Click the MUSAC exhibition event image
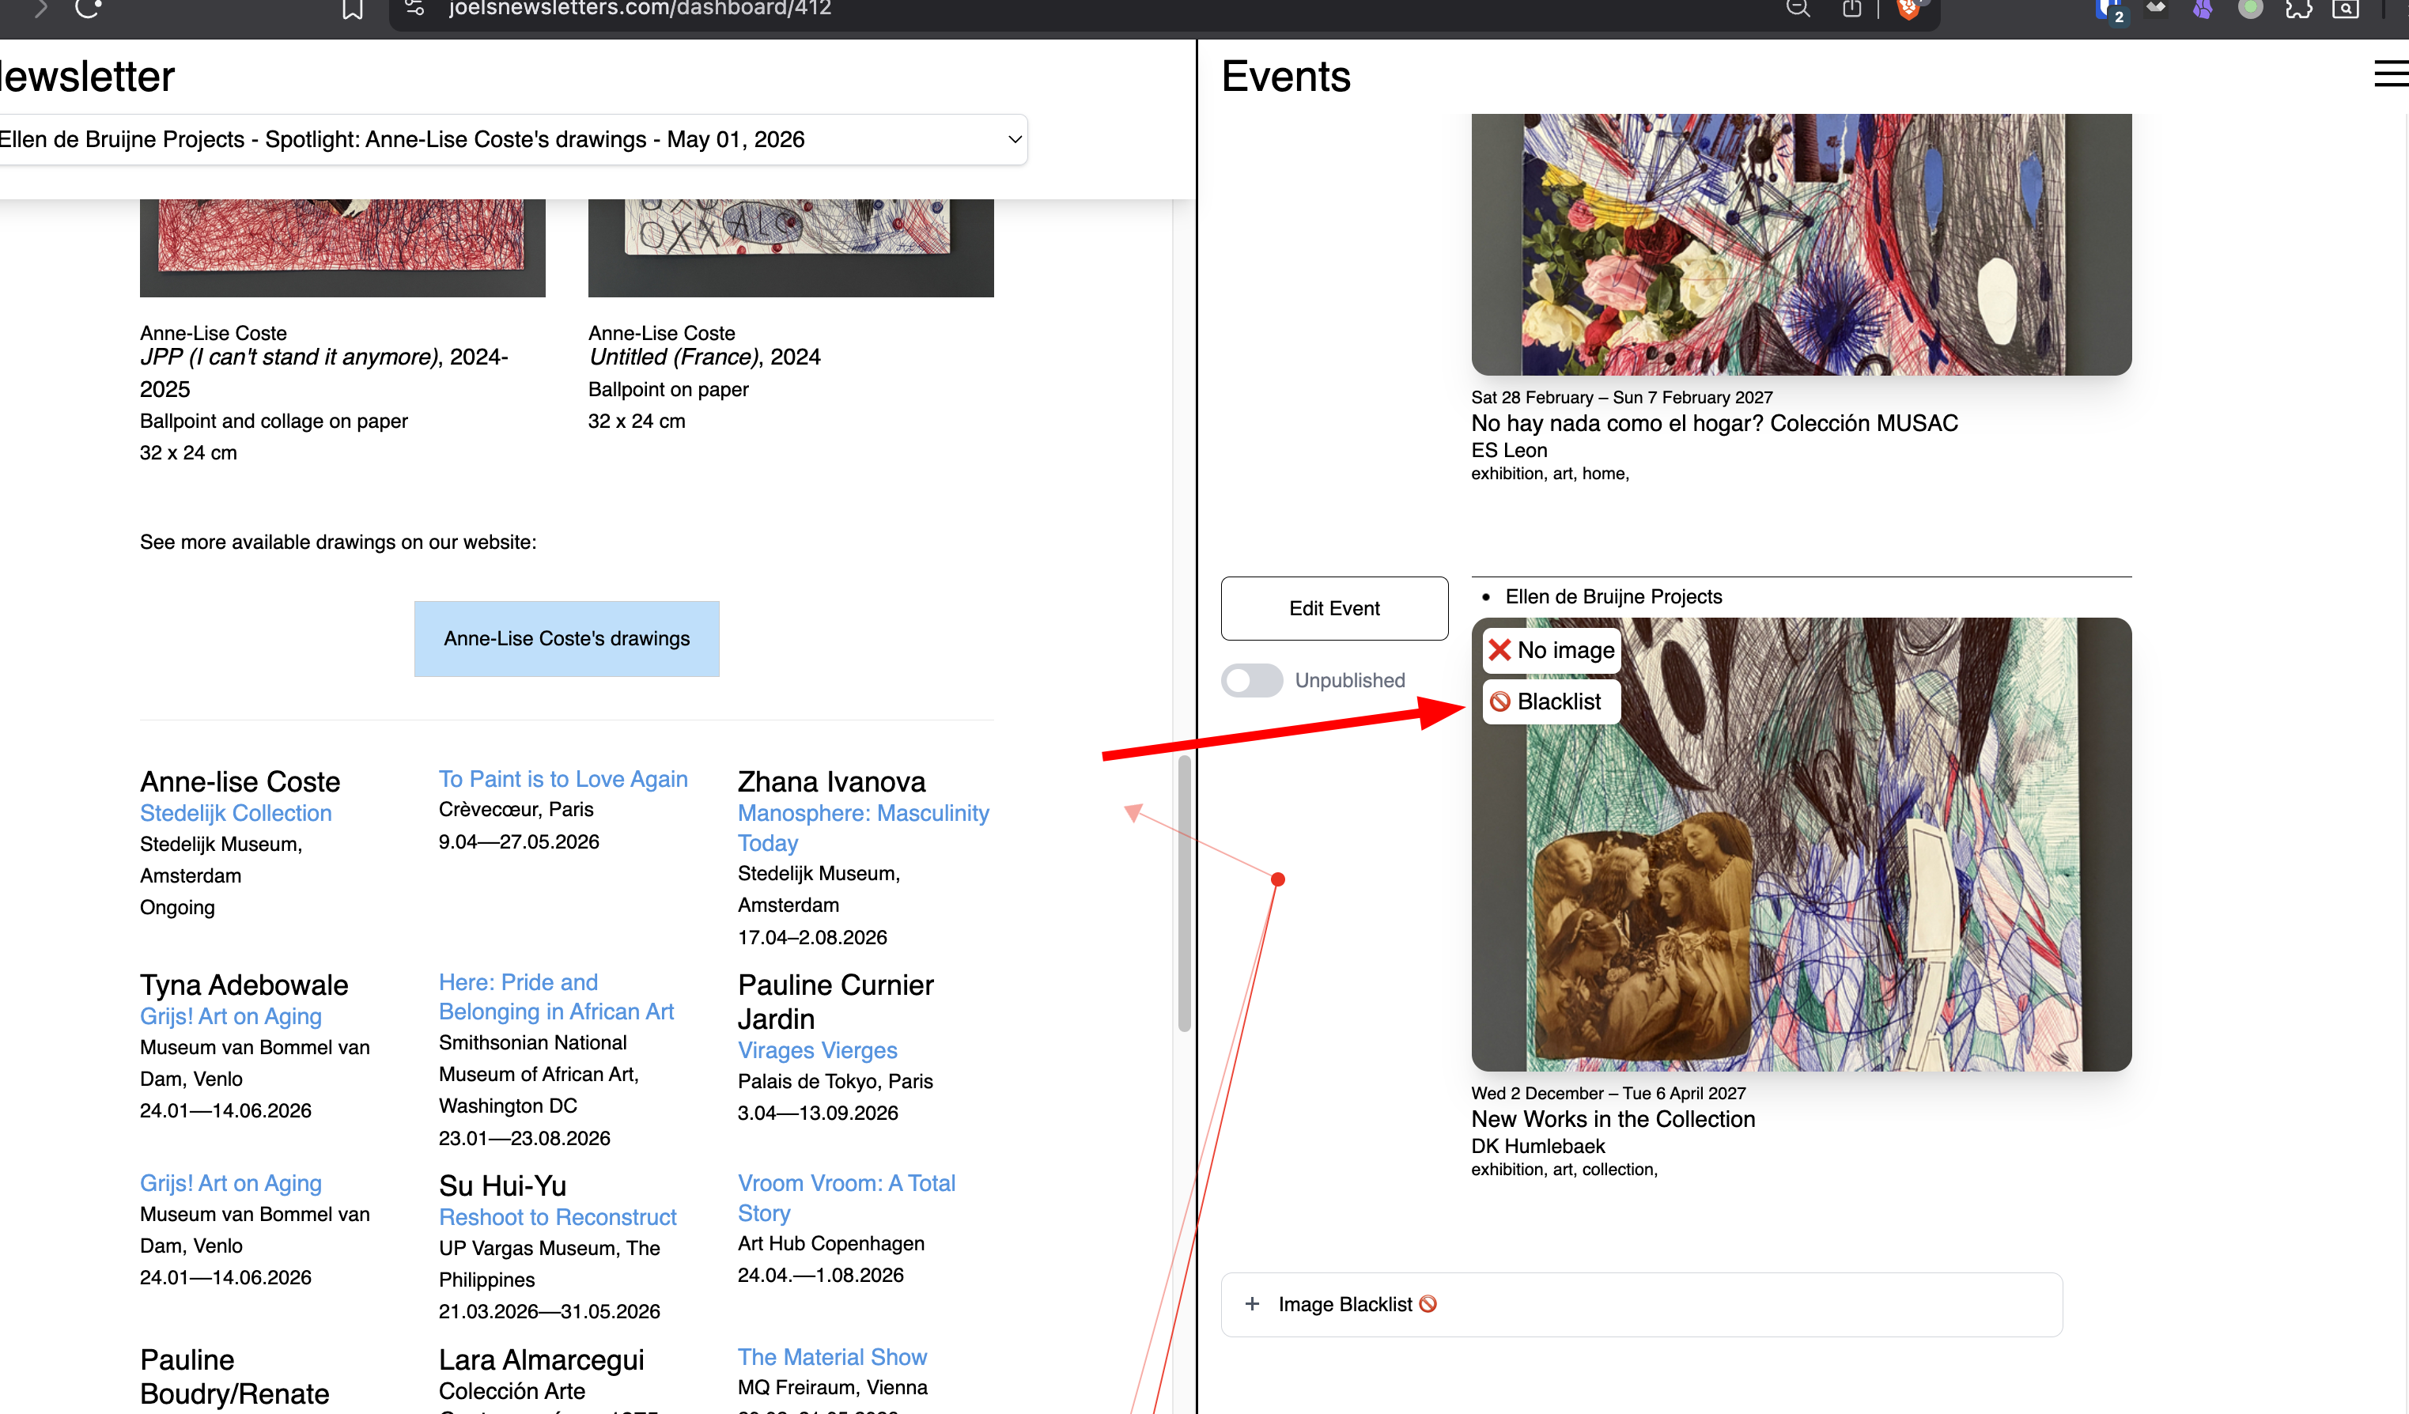This screenshot has width=2409, height=1414. click(x=1801, y=244)
